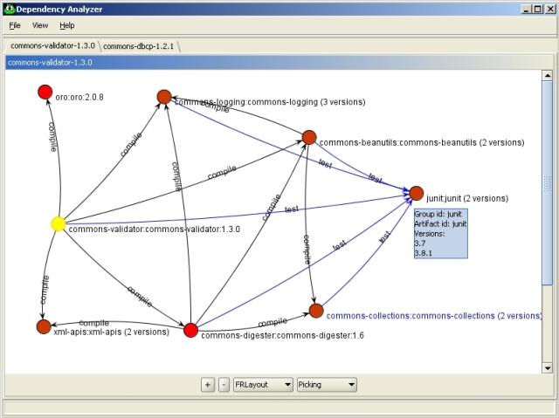Click the oro:oro:2.0.8 label text

79,97
